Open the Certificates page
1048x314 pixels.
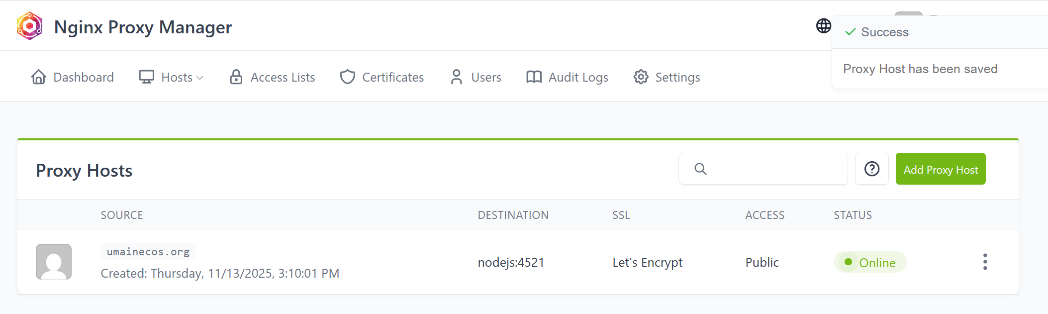[x=381, y=77]
